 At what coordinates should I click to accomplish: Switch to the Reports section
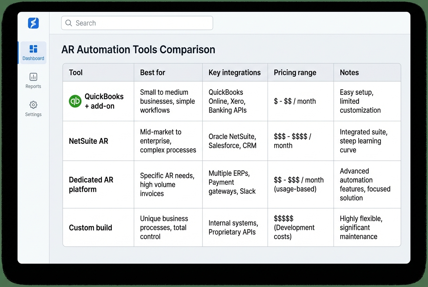pos(33,81)
